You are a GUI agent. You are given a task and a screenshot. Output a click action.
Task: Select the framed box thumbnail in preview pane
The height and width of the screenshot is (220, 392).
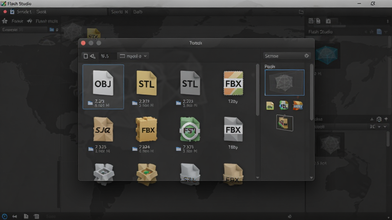(x=284, y=123)
